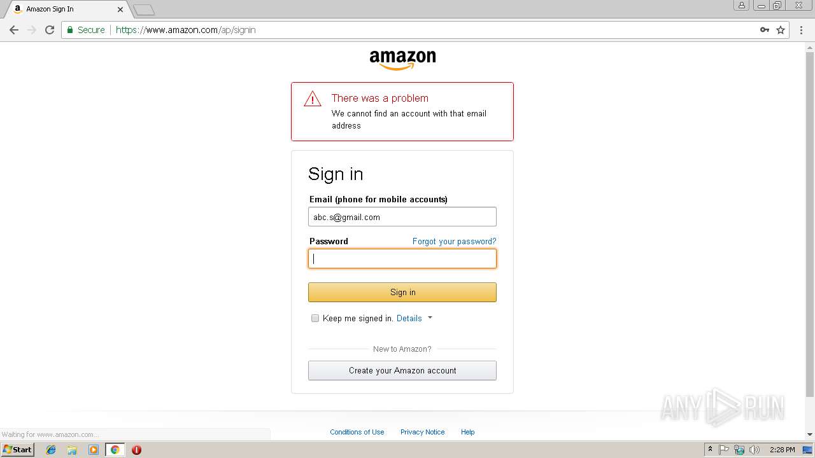815x458 pixels.
Task: Focus the Password input field
Action: pos(402,258)
